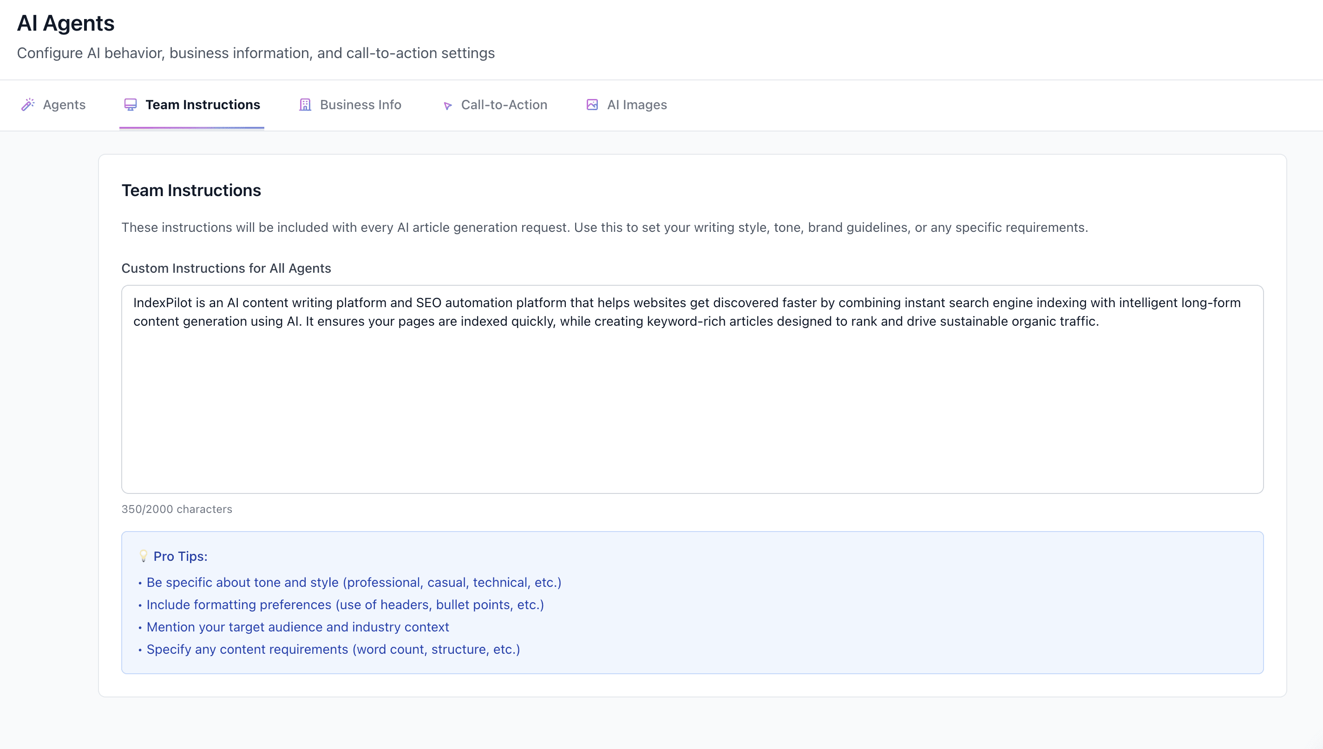
Task: Click the Custom Instructions for All Agents label
Action: tap(226, 268)
